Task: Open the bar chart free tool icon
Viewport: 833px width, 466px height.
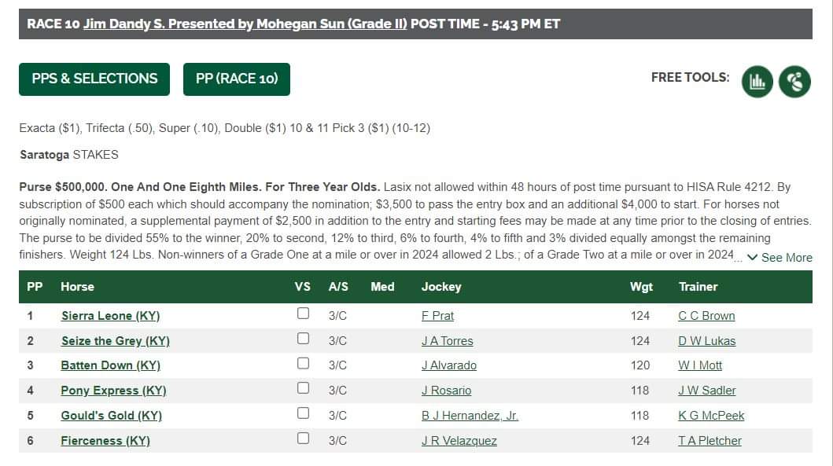Action: 757,82
